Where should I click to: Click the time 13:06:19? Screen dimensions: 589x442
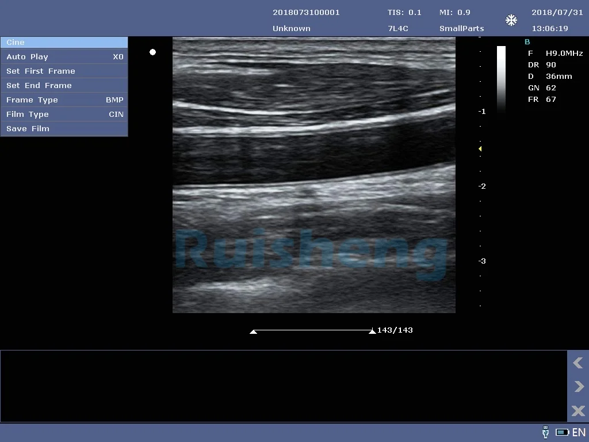coord(550,29)
